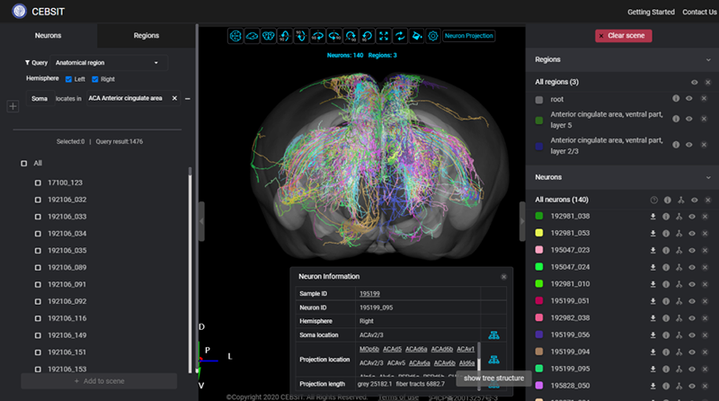This screenshot has width=719, height=401.
Task: Show tree structure for neuron 195199_051
Action: [x=679, y=301]
